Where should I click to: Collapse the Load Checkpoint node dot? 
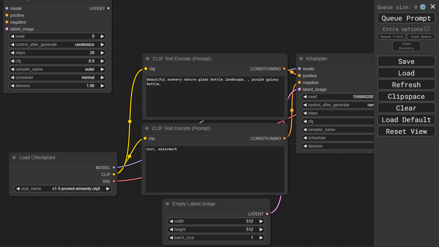[14, 157]
